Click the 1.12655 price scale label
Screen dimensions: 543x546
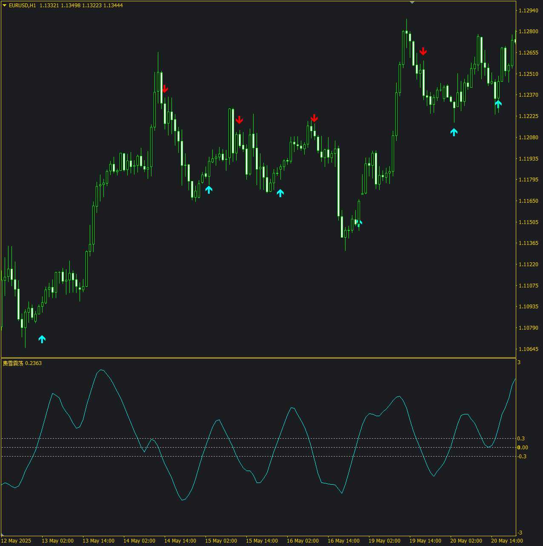(x=528, y=53)
